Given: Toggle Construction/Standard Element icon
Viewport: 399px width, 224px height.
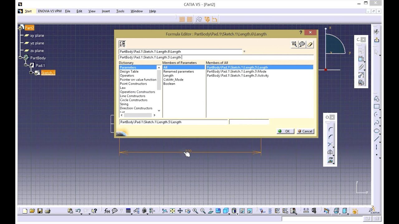Looking at the screenshot, I should pyautogui.click(x=199, y=19).
